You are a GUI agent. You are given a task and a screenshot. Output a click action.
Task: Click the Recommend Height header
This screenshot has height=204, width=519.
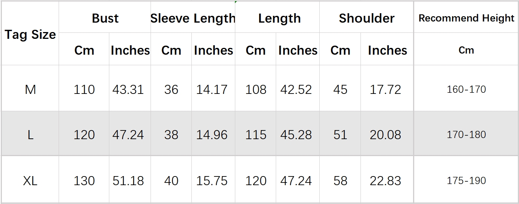pos(466,18)
